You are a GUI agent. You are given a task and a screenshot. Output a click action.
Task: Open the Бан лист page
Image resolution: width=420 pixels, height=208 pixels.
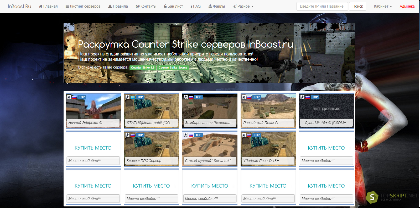(x=173, y=6)
